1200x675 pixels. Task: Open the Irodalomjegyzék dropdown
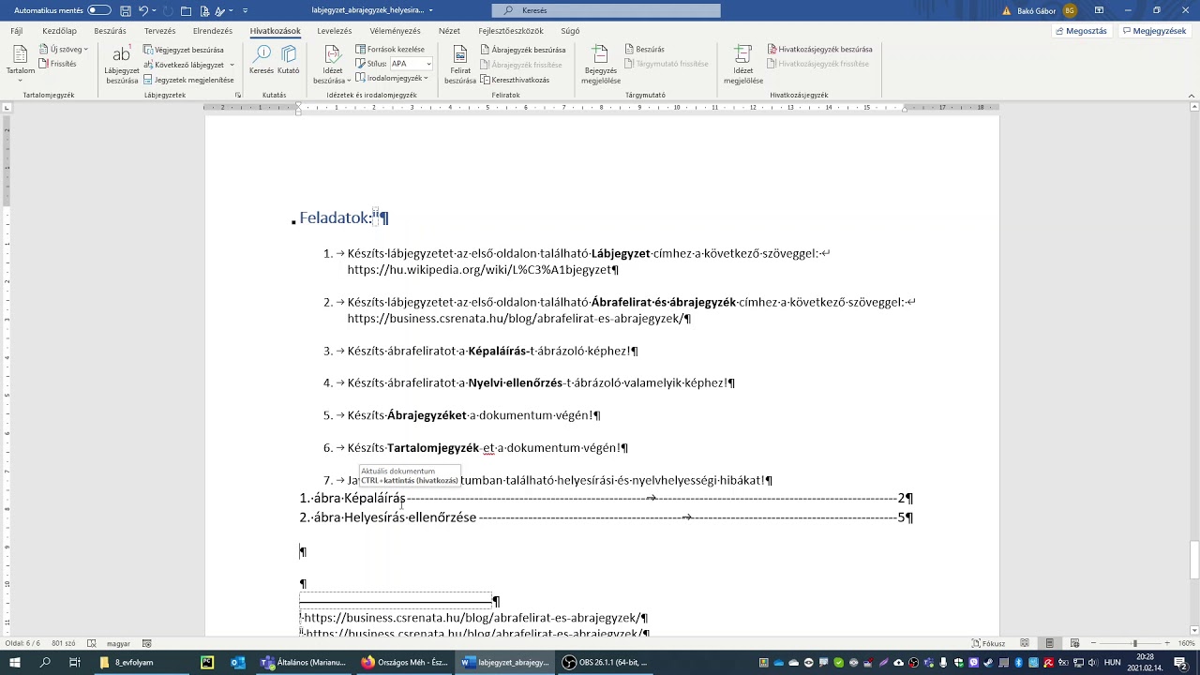pyautogui.click(x=392, y=78)
